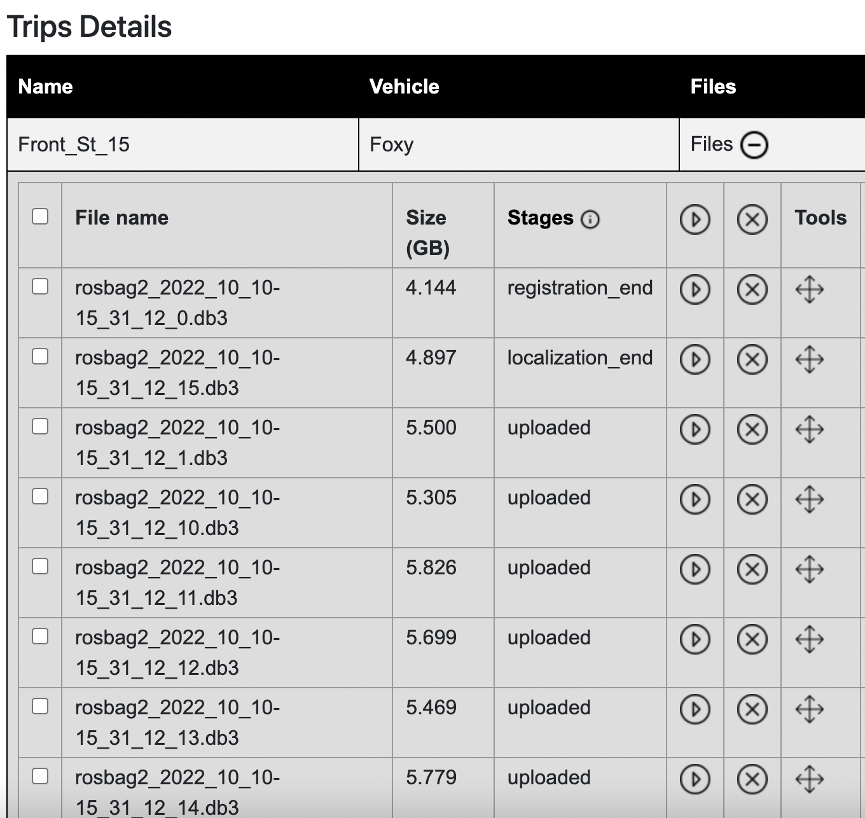Select file name rosbag2_2022_10_10-15_31_12_15.db3
The width and height of the screenshot is (865, 818).
coord(177,373)
